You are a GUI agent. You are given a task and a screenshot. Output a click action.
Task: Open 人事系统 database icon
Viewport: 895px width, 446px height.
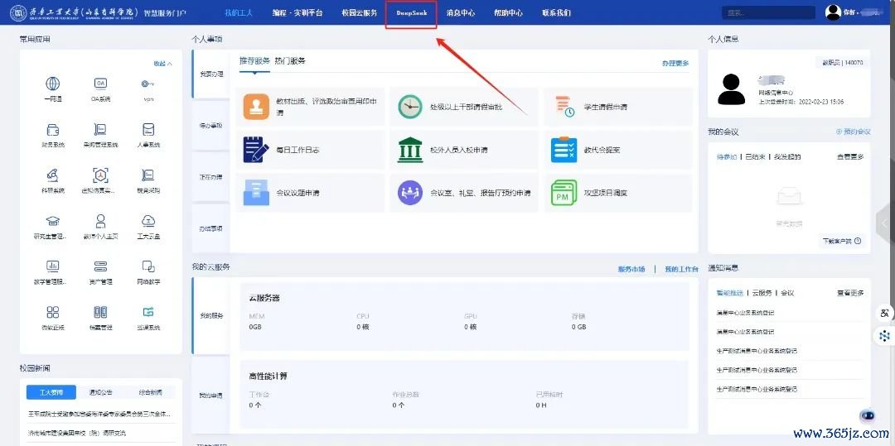pos(148,129)
